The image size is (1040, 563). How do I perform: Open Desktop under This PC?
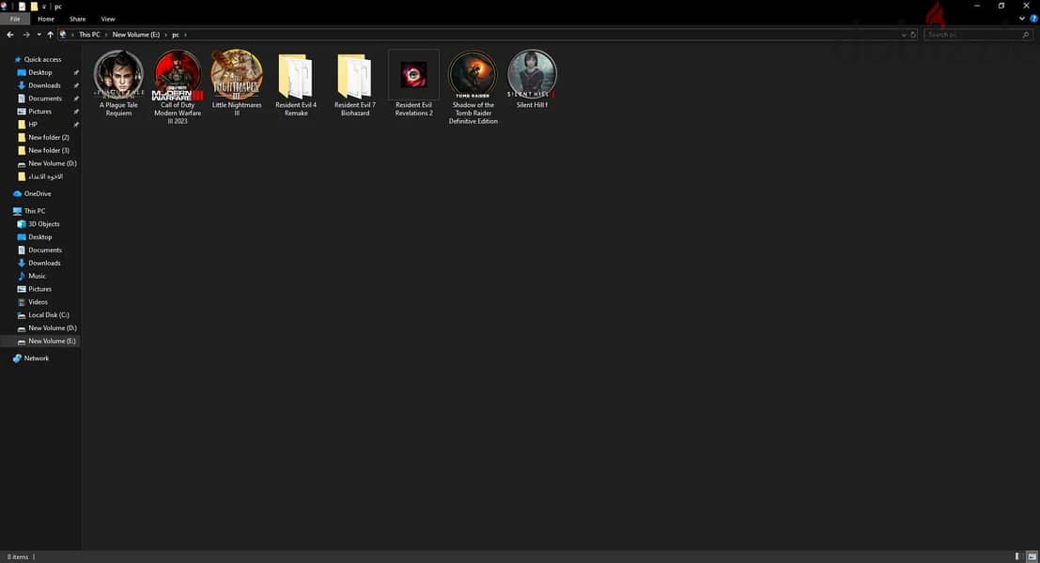(x=39, y=237)
